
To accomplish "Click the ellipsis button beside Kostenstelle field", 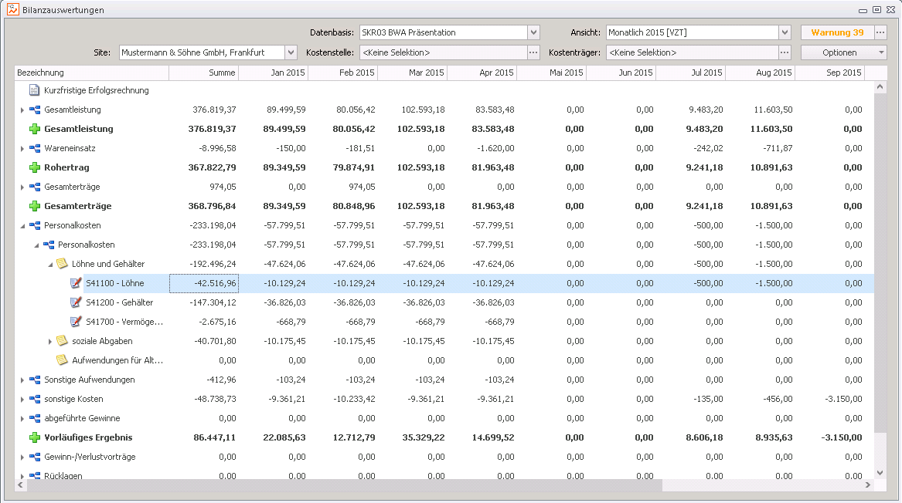I will pos(533,52).
